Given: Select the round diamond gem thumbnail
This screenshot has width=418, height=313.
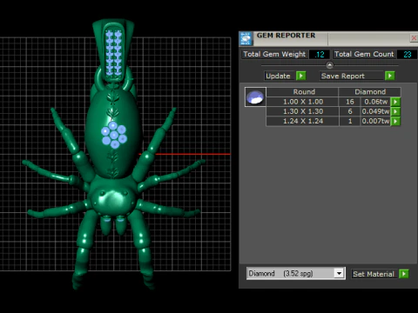Looking at the screenshot, I should coord(255,97).
